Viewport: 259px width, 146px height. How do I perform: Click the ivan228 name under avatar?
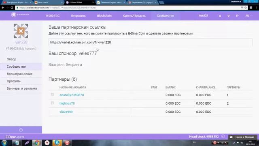point(21,42)
